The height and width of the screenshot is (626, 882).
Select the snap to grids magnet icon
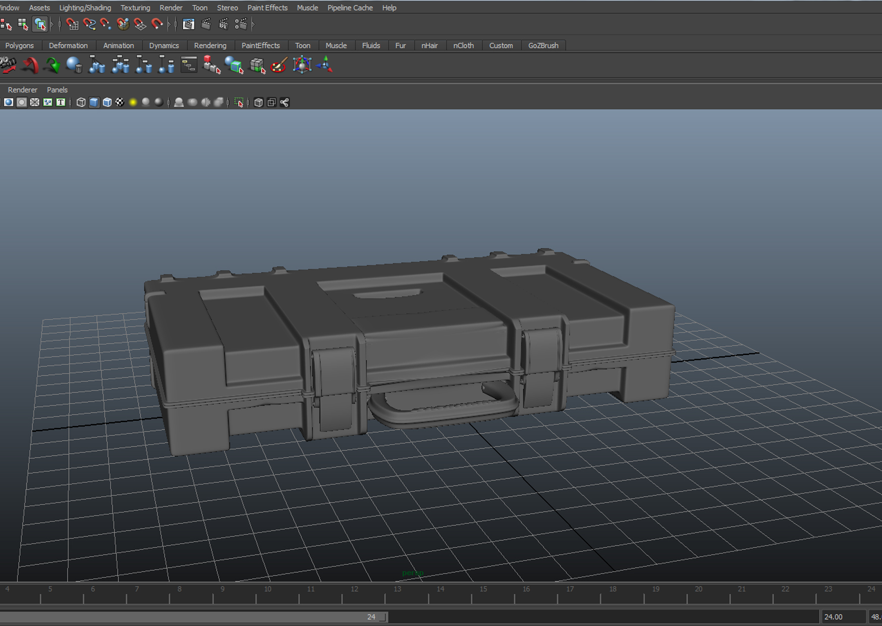73,24
